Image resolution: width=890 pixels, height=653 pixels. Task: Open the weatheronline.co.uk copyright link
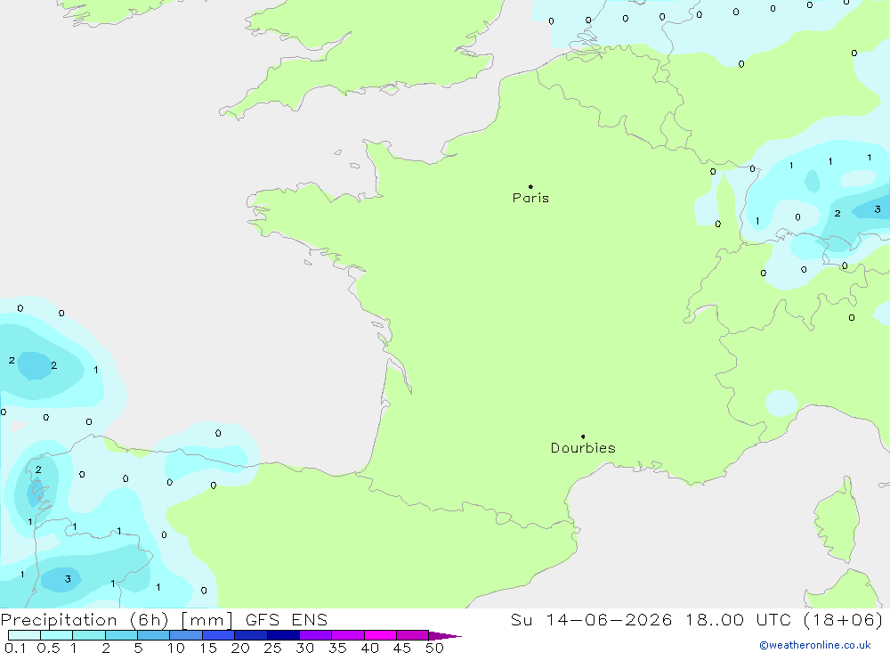pyautogui.click(x=815, y=645)
